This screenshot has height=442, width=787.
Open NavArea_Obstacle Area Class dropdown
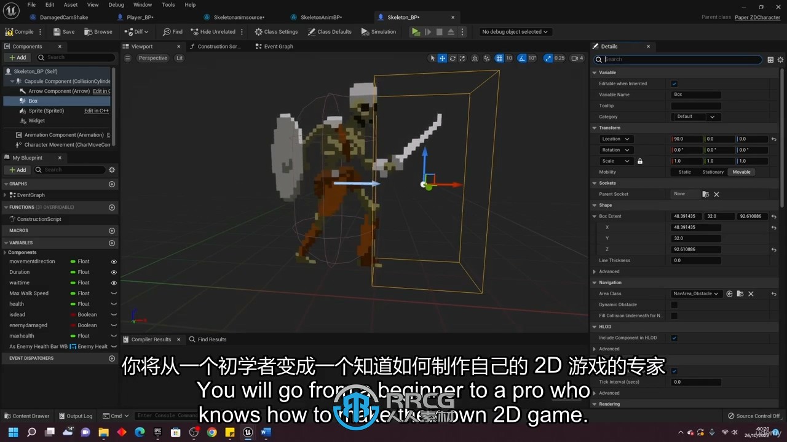[x=696, y=293]
